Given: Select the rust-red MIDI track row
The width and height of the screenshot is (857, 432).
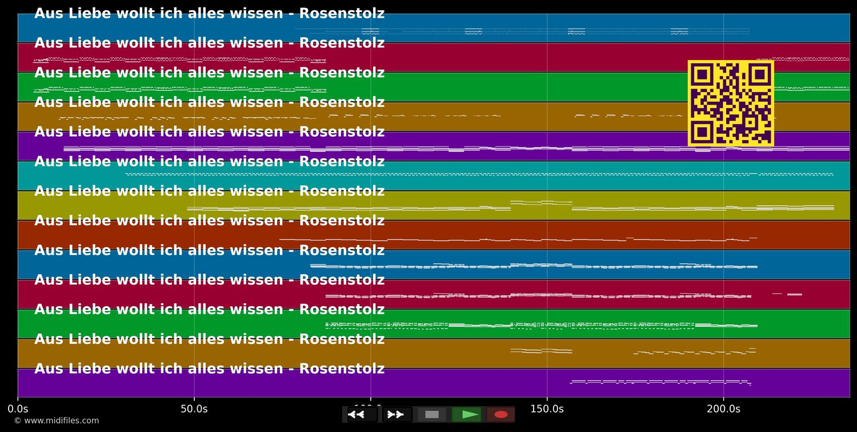Looking at the screenshot, I should (434, 235).
